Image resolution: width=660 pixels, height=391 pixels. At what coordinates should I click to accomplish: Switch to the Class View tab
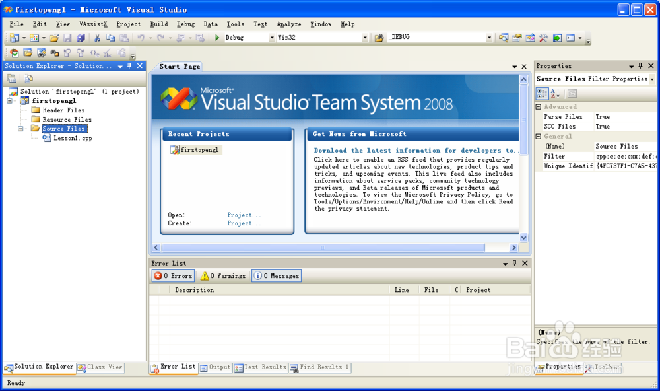click(x=100, y=367)
